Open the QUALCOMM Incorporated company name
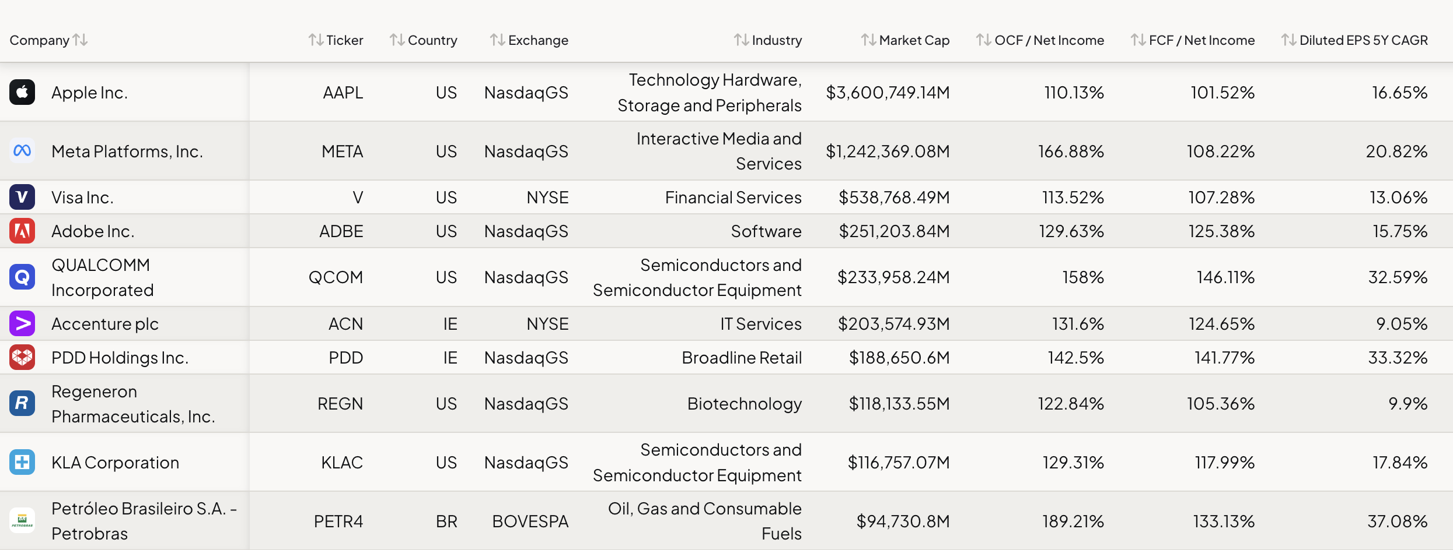The image size is (1453, 550). tap(103, 277)
